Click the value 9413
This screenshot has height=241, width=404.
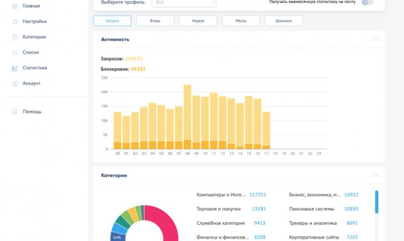point(260,223)
